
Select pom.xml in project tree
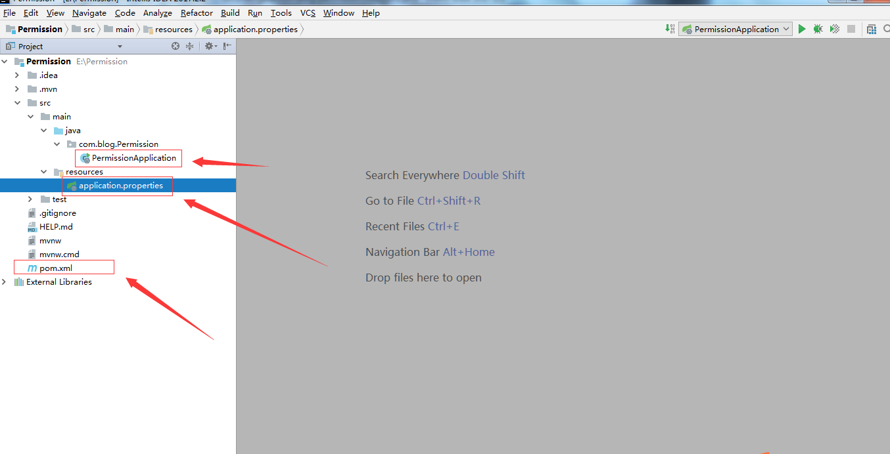[56, 268]
